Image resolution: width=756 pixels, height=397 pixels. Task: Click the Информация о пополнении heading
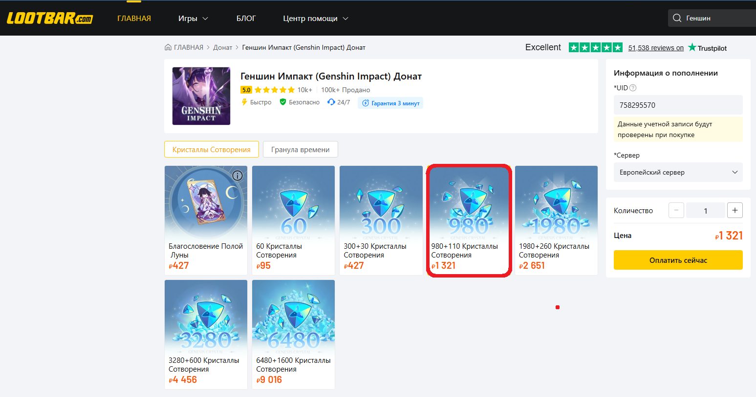[666, 73]
